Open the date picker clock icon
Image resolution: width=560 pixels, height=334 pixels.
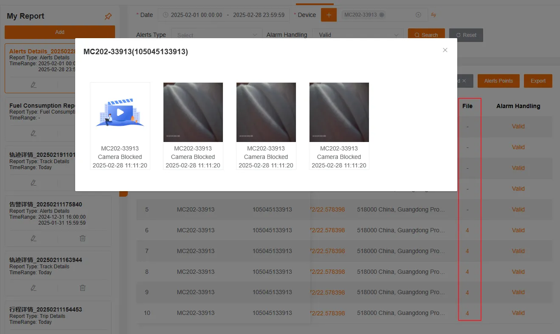[x=165, y=14]
